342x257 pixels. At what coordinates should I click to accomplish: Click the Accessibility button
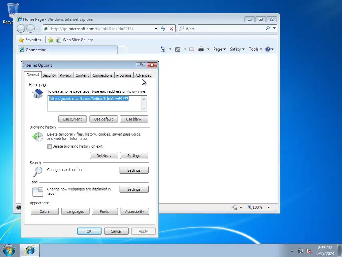[135, 211]
